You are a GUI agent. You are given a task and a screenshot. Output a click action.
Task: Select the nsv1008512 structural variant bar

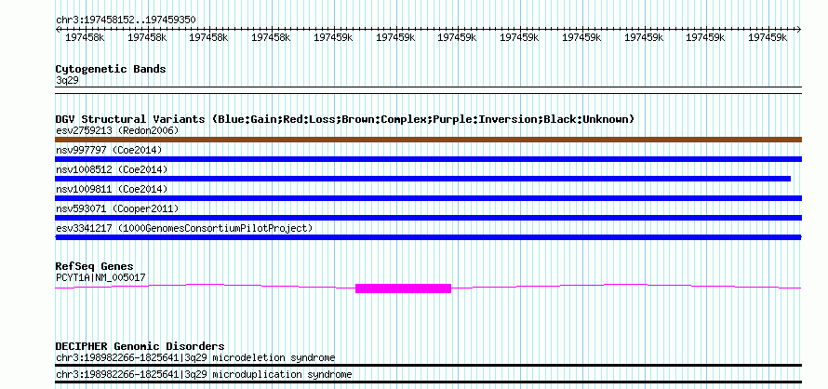[x=423, y=179]
